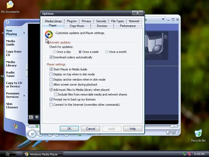Click Cancel in the Options dialog
Viewport: 209px width, 157px height.
[90, 129]
